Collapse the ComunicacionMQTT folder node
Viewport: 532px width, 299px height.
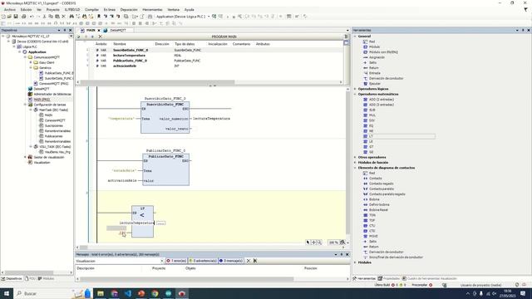25,57
